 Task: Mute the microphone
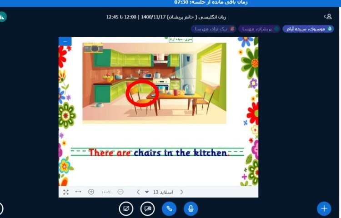pos(191,208)
